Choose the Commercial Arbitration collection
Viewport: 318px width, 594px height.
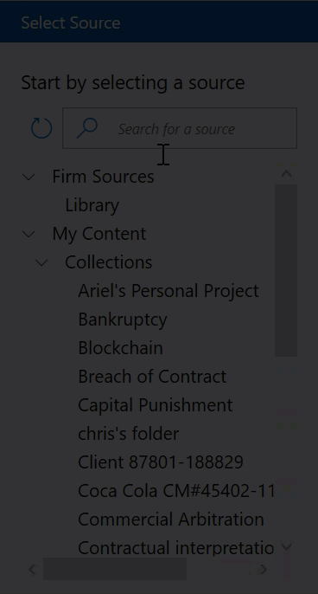tap(171, 520)
